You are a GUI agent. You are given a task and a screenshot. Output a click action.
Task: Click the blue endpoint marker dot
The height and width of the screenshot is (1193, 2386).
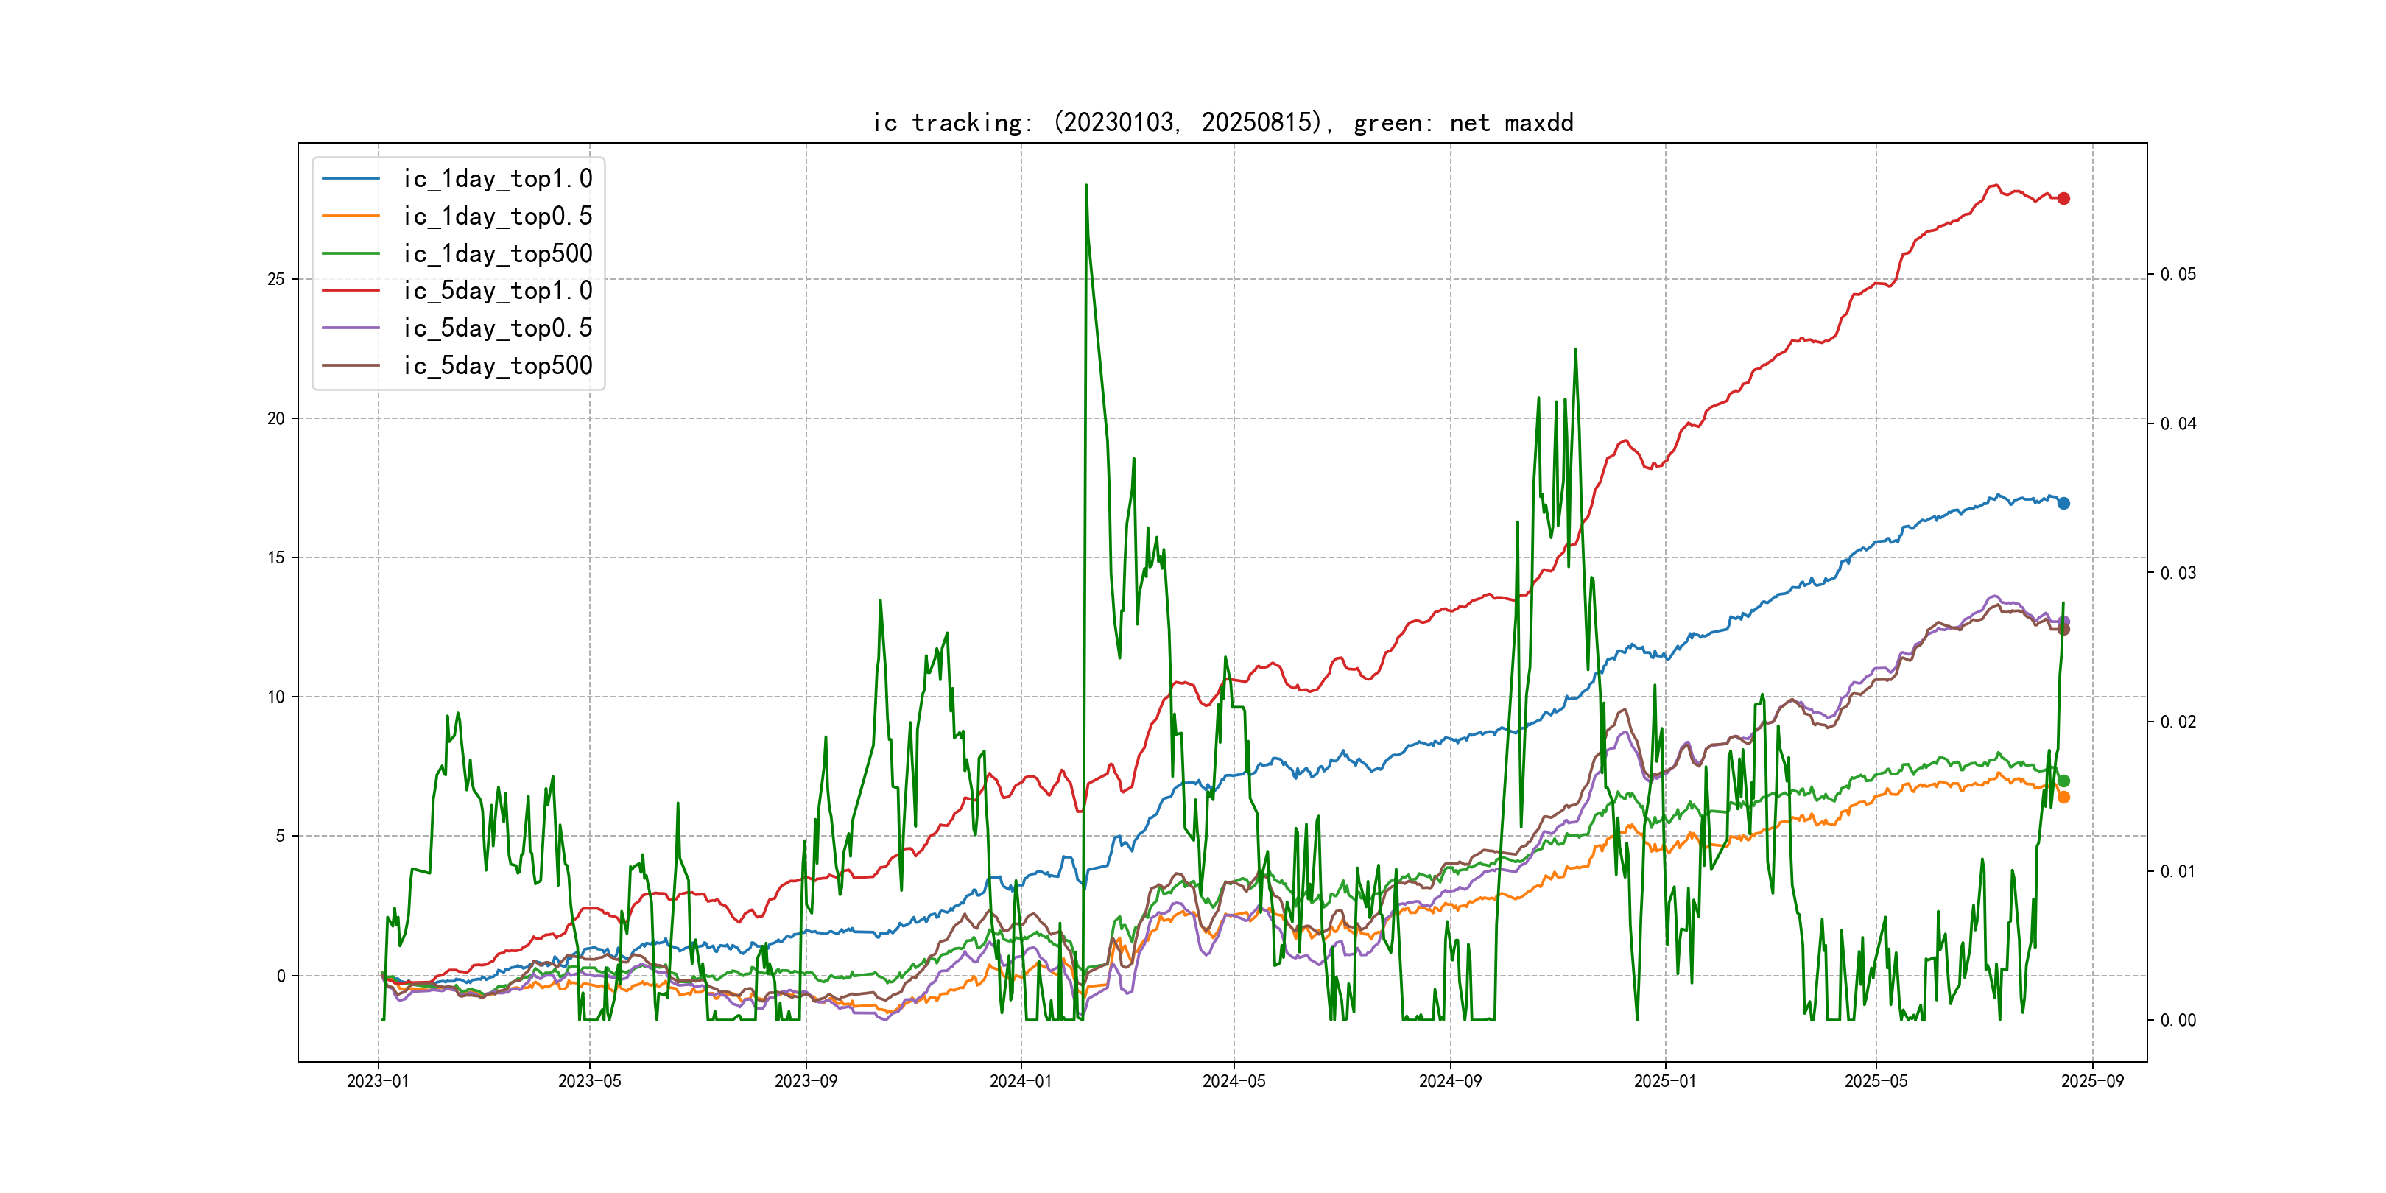pos(2063,503)
